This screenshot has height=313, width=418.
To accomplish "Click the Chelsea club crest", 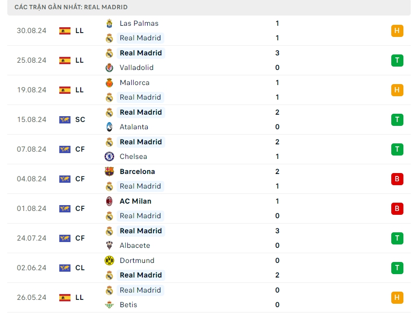I will [x=109, y=156].
